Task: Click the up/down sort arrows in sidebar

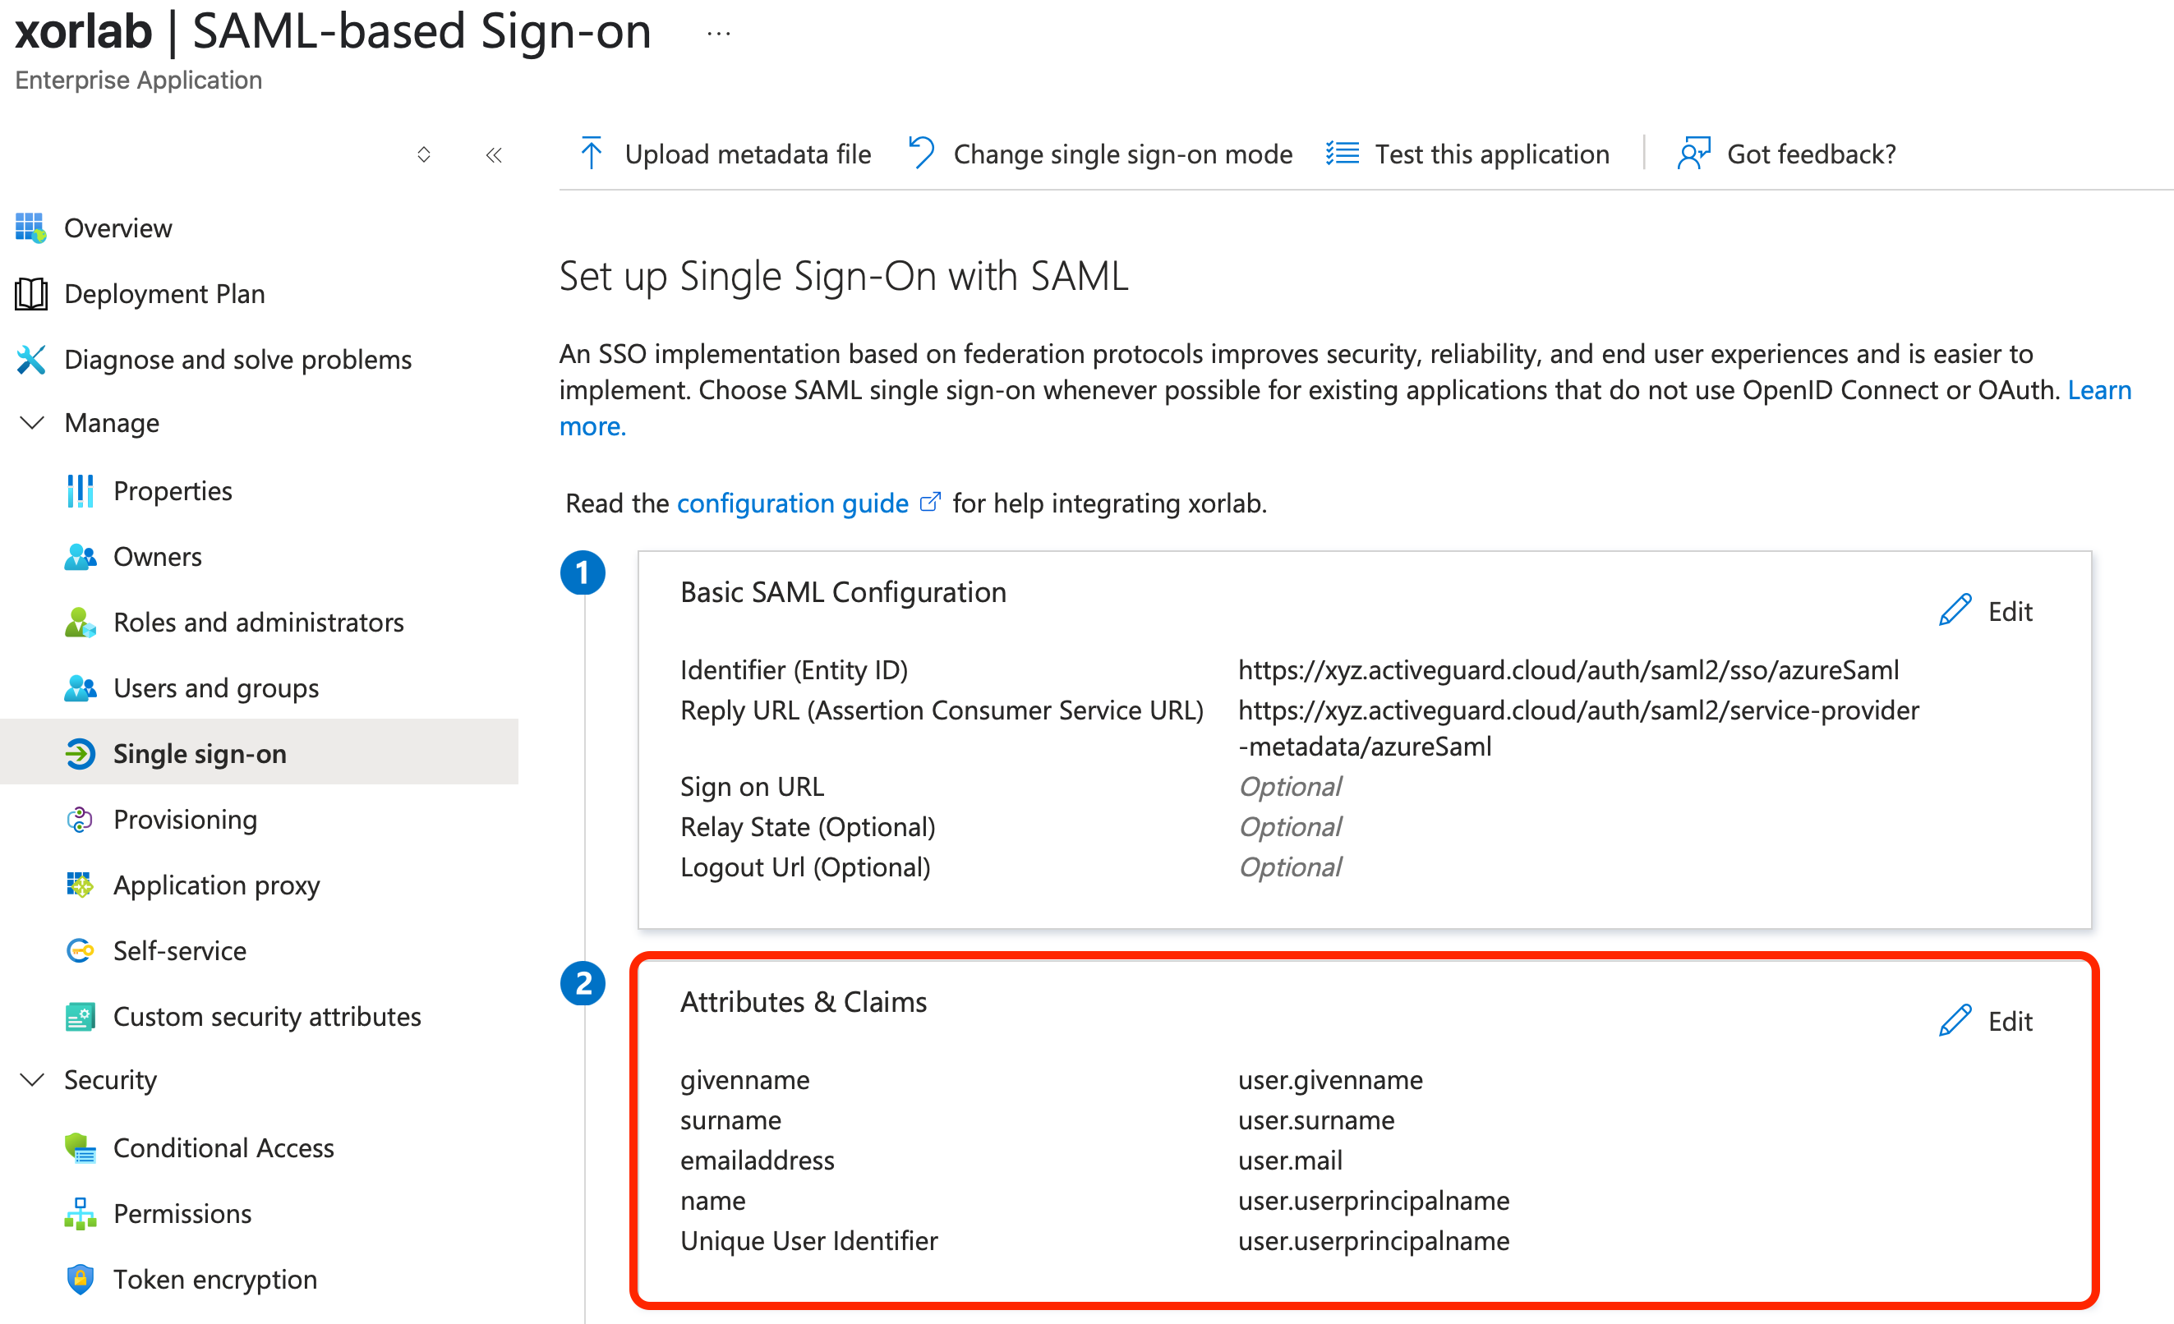Action: [423, 154]
